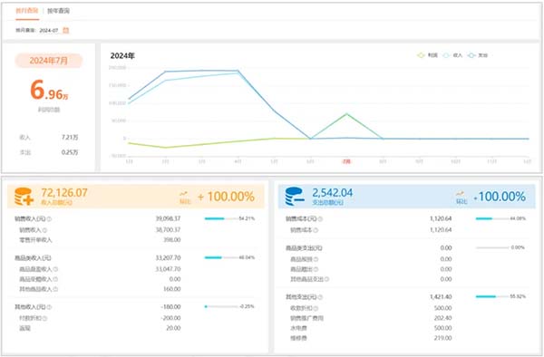Click the 44.08% expense progress bar

(492, 218)
